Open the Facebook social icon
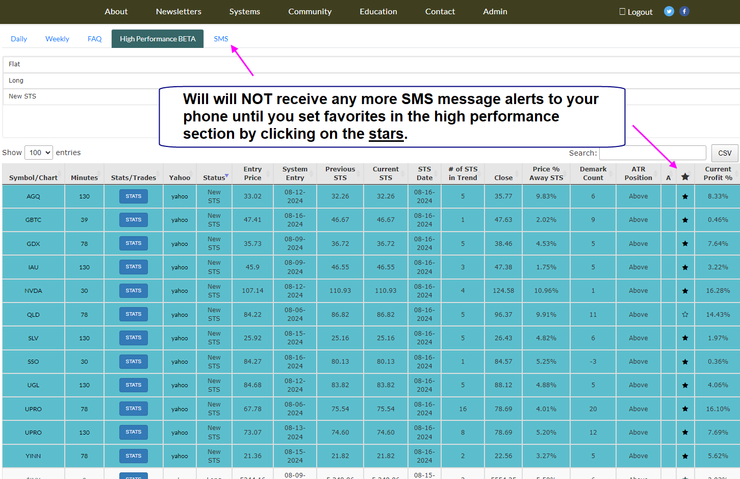Viewport: 740px width, 479px height. pos(684,11)
